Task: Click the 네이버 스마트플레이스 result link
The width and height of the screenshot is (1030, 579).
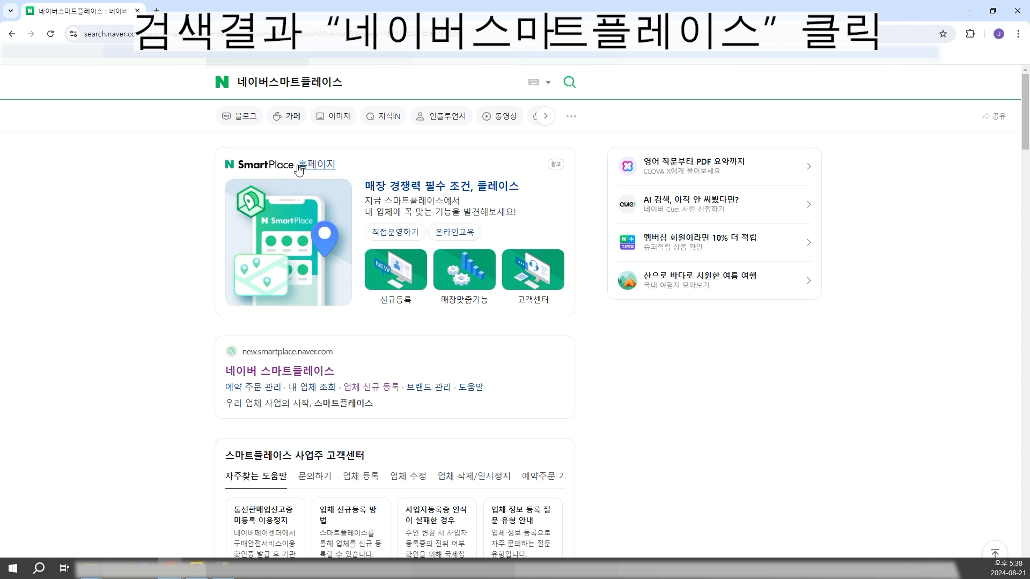Action: [279, 370]
